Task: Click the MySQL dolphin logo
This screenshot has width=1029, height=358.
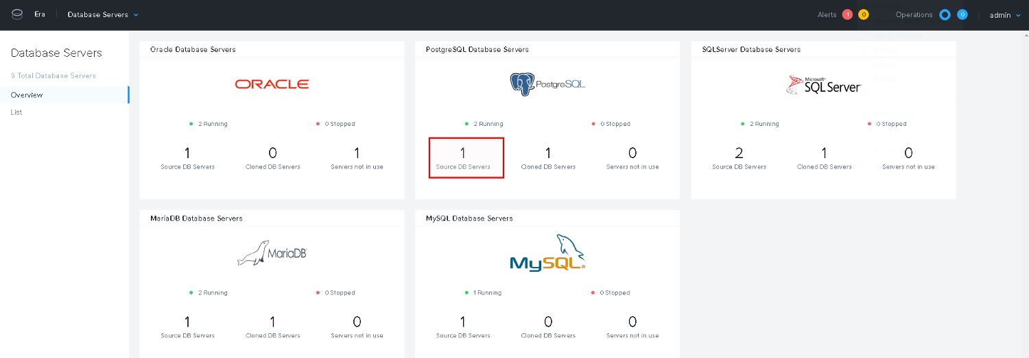Action: 547,252
